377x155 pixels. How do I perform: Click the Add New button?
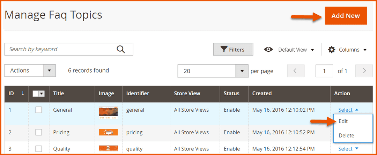click(345, 16)
